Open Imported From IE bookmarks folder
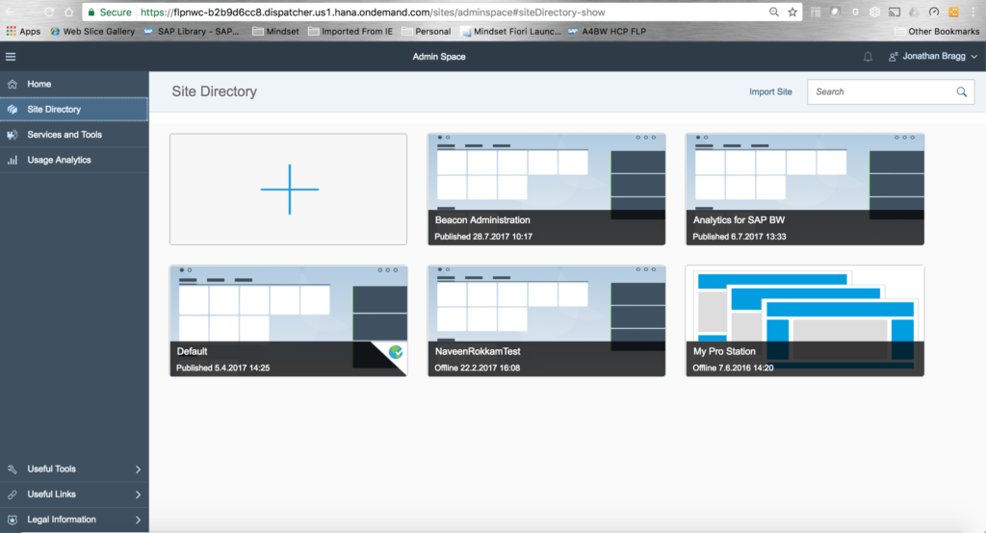This screenshot has width=986, height=533. pos(350,32)
